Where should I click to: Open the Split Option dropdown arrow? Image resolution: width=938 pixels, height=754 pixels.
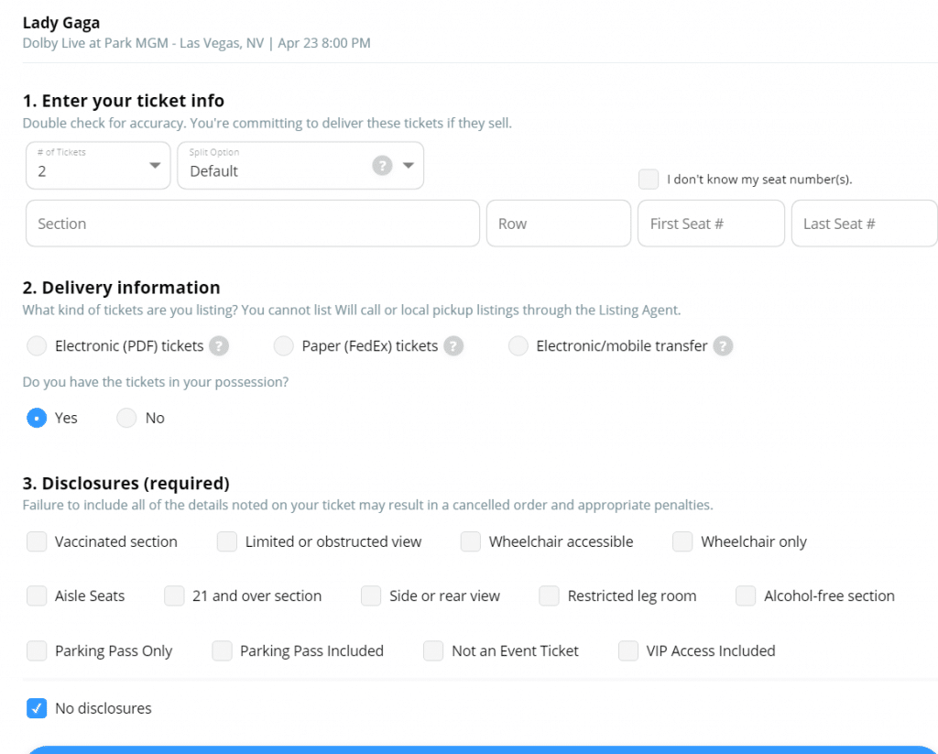click(x=409, y=165)
